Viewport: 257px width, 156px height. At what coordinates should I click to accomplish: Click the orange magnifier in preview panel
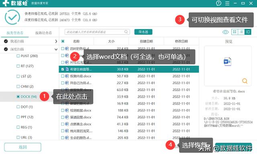pyautogui.click(x=245, y=81)
